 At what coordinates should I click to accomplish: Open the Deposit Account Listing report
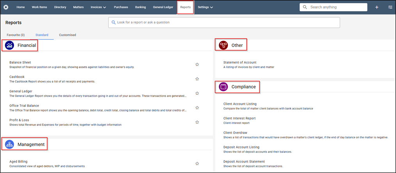[242, 147]
